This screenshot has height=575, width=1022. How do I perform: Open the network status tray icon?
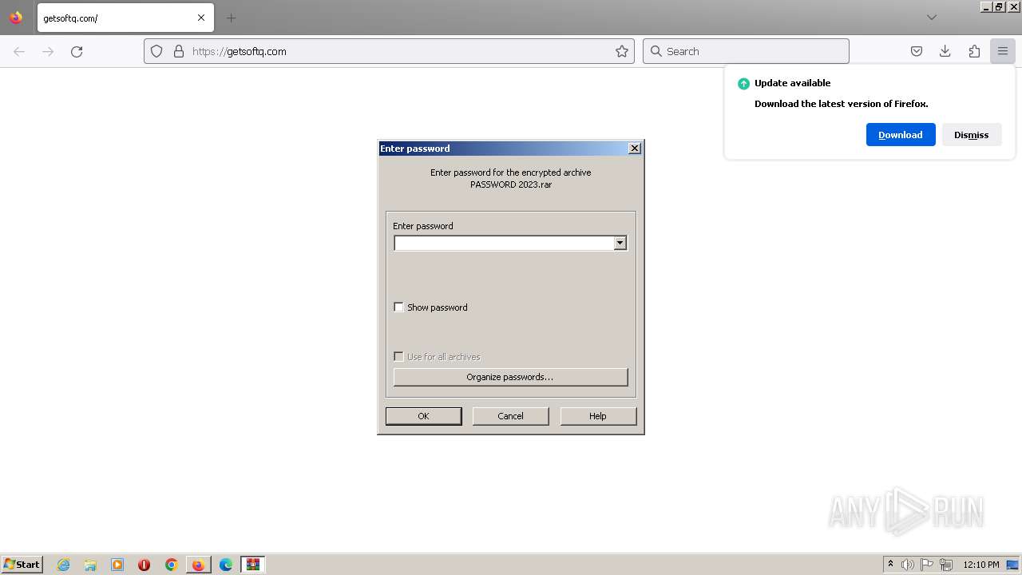(946, 565)
